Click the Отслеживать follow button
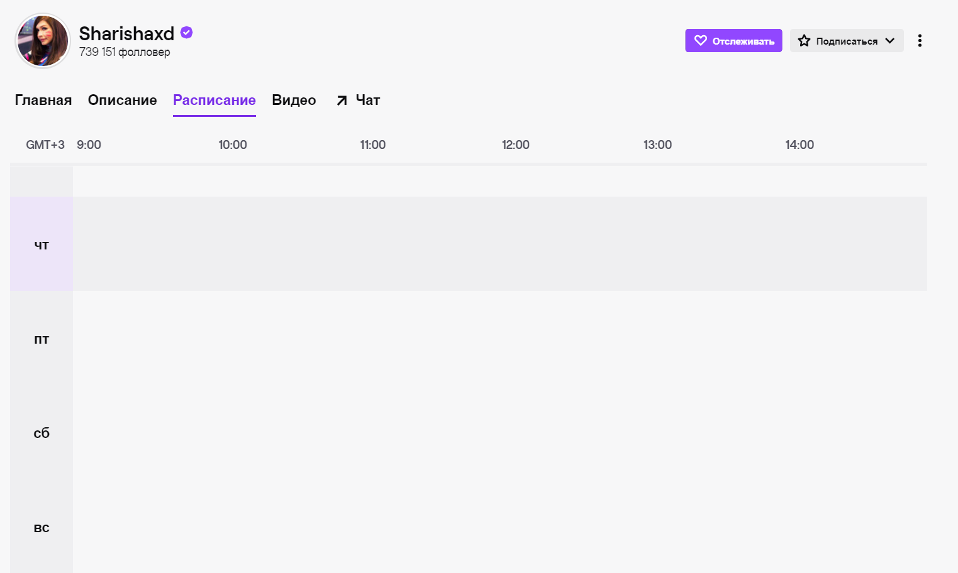Image resolution: width=958 pixels, height=573 pixels. pos(733,41)
